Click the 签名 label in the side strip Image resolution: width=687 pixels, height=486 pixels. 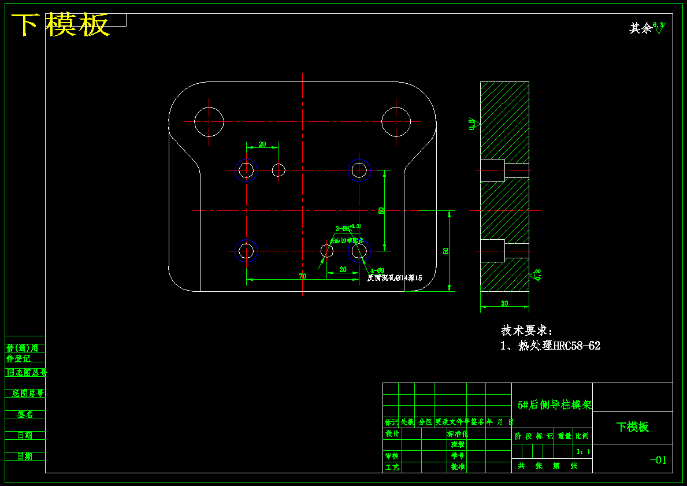pos(25,414)
